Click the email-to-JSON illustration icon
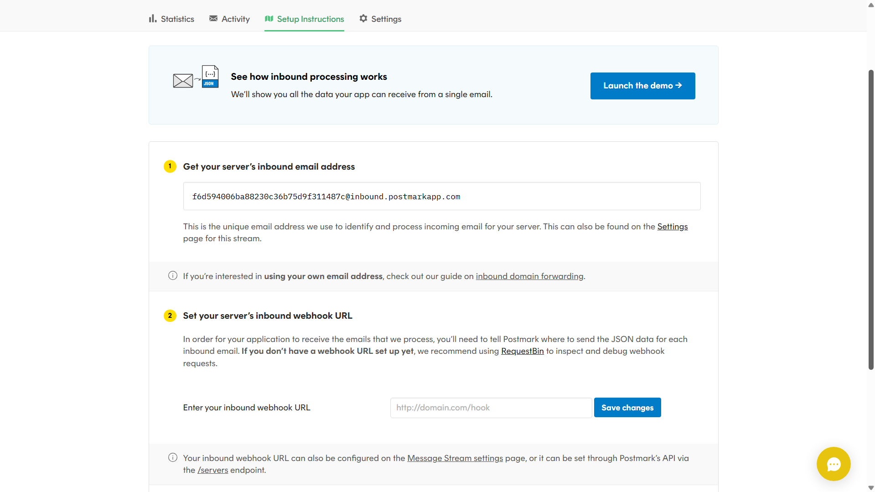Image resolution: width=875 pixels, height=492 pixels. pyautogui.click(x=196, y=77)
